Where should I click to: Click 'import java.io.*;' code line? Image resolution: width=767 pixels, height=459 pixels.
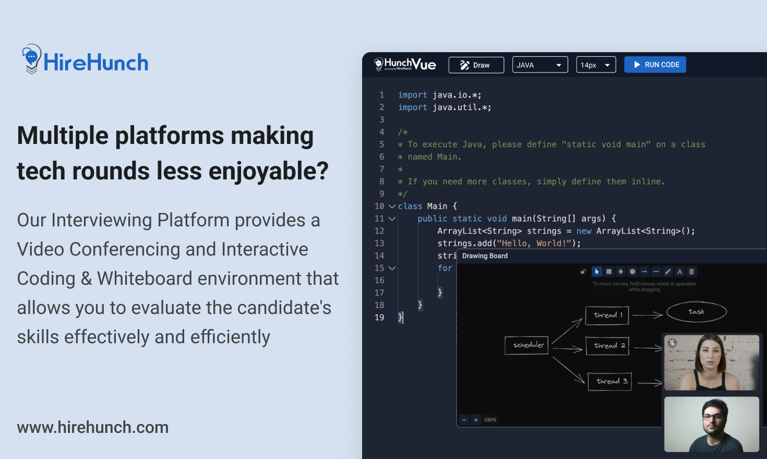click(440, 95)
